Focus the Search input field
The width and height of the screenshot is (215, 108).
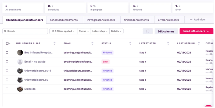coord(25,31)
